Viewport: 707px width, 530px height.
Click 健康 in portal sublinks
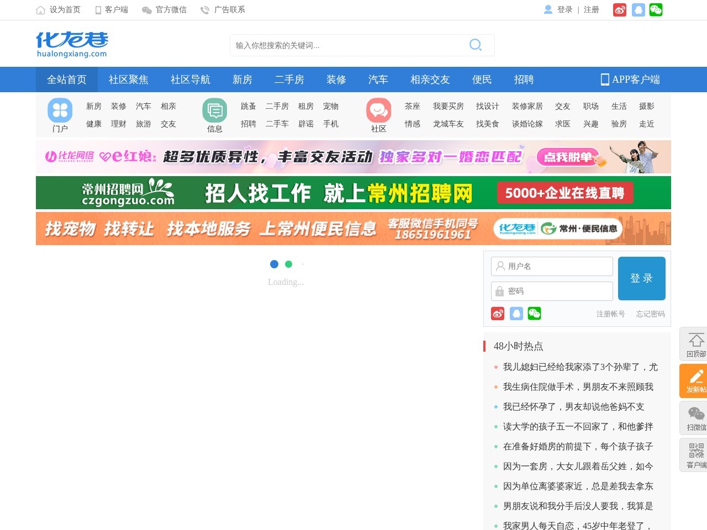click(94, 124)
